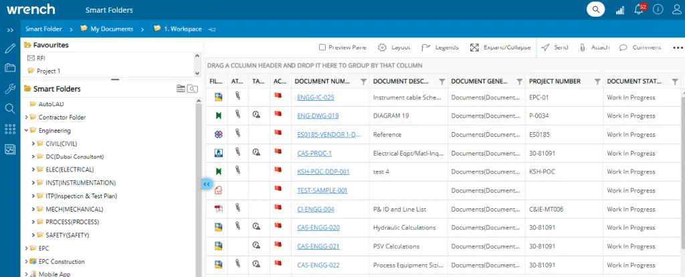685x277 pixels.
Task: Collapse the Engineering folder node
Action: 27,130
